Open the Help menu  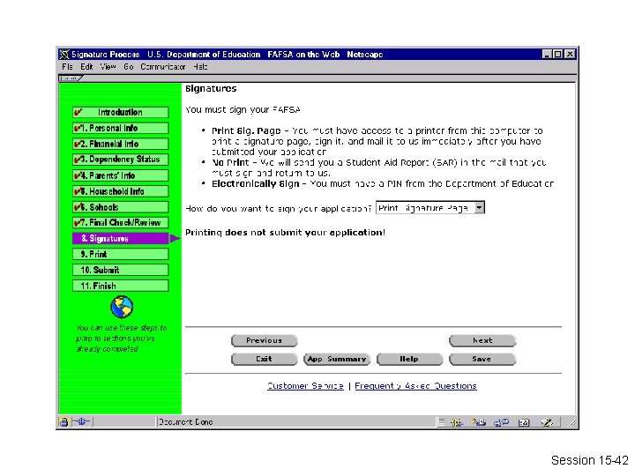point(200,66)
